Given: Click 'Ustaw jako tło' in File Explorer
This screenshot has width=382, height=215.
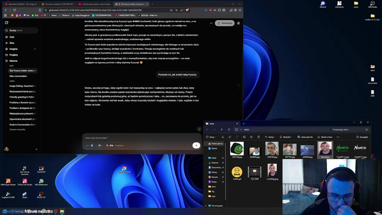Looking at the screenshot, I should click(305, 137).
